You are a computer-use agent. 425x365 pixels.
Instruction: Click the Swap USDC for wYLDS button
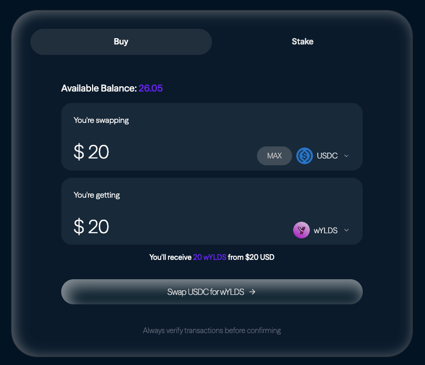click(x=211, y=292)
